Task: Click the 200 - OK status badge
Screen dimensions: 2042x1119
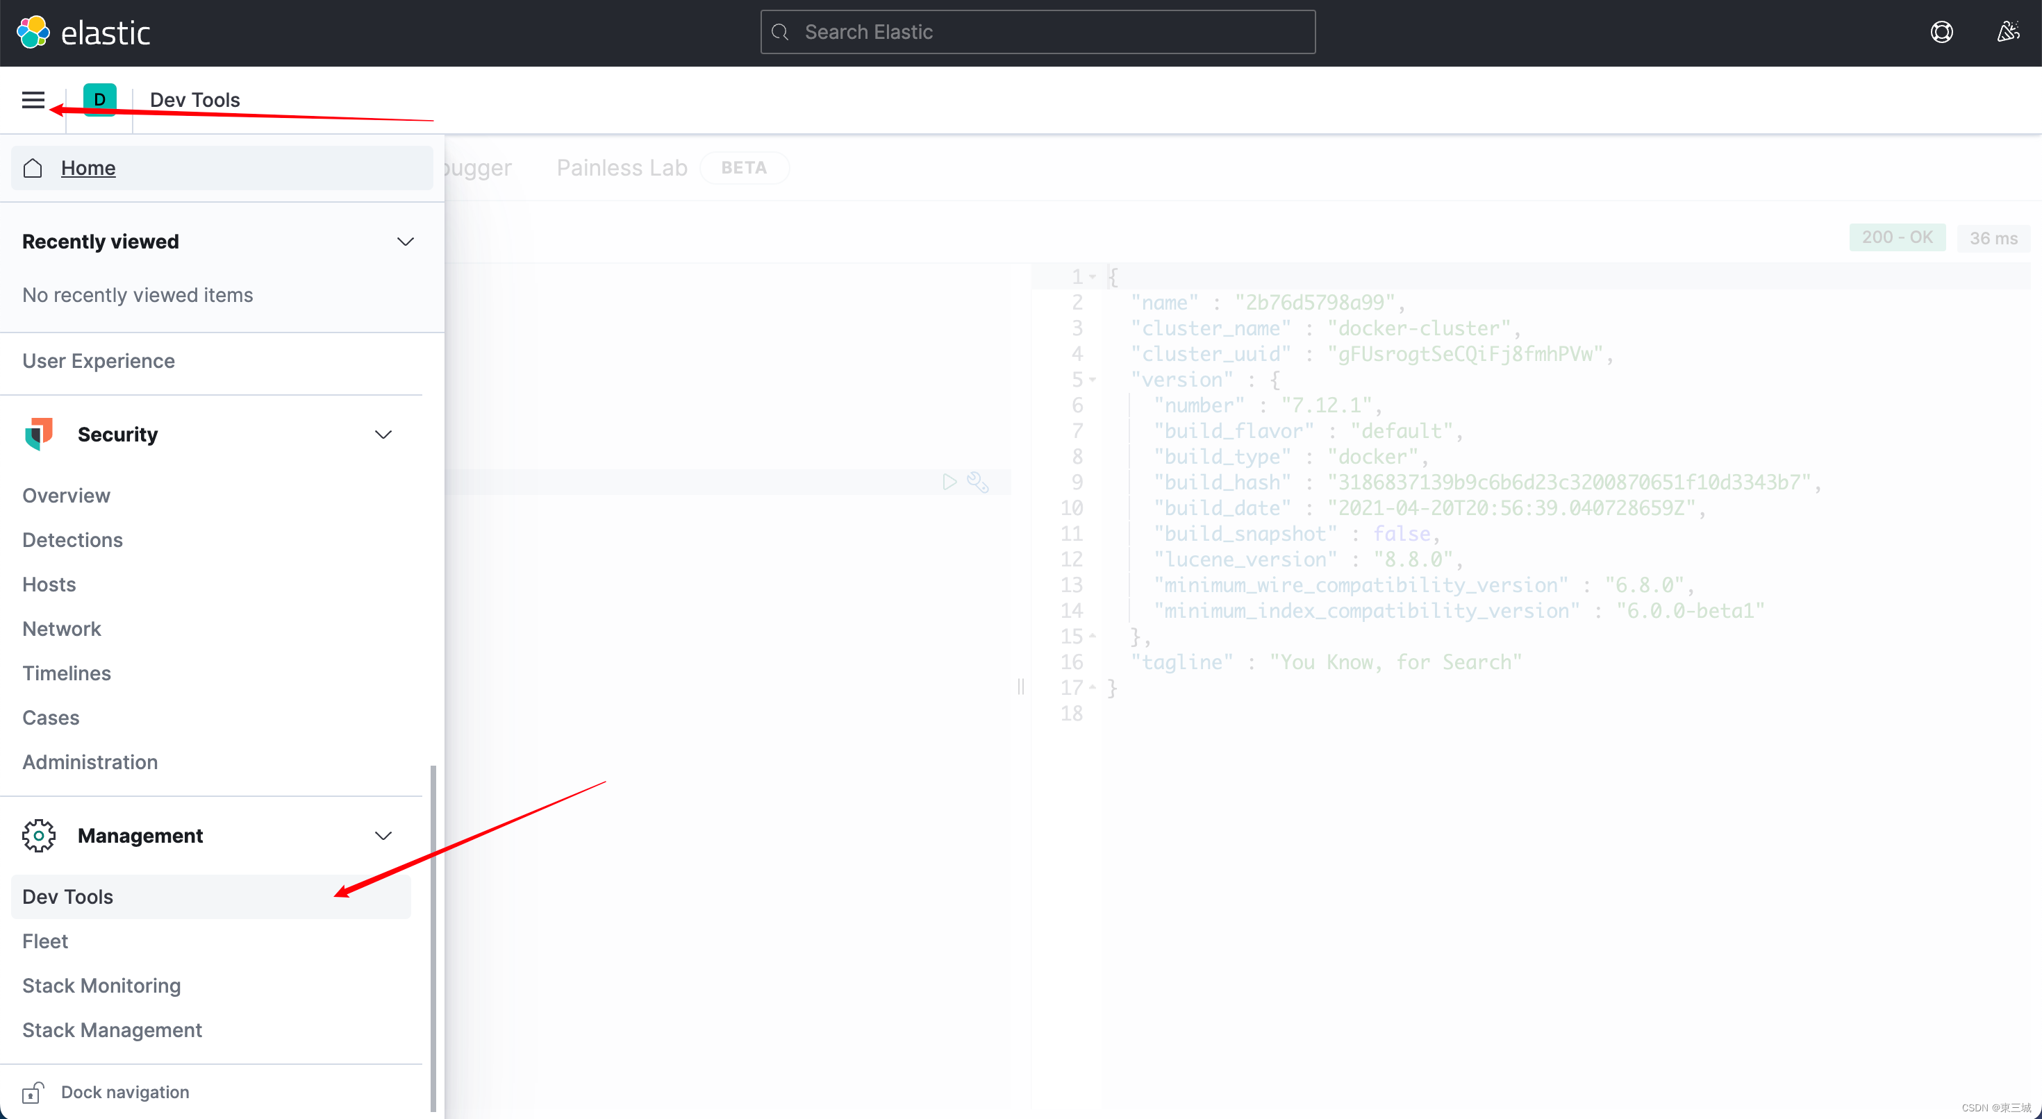Action: [x=1897, y=237]
